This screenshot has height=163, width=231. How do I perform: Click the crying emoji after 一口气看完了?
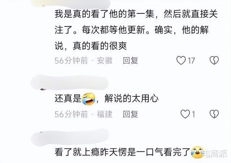pos(197,152)
